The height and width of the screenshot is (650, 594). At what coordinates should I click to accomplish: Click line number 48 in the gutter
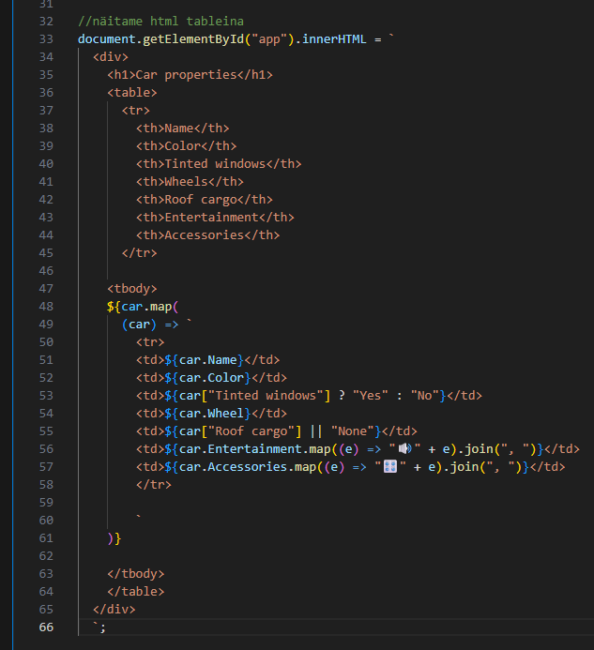(x=46, y=307)
